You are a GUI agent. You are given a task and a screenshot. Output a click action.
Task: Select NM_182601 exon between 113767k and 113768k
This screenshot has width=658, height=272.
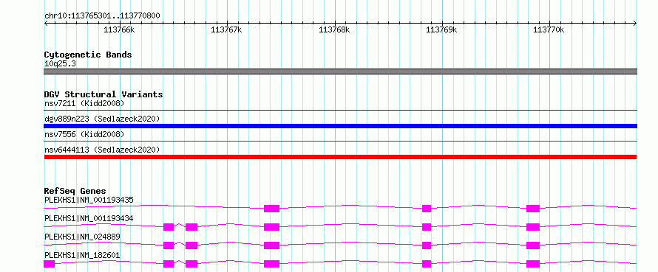271,264
